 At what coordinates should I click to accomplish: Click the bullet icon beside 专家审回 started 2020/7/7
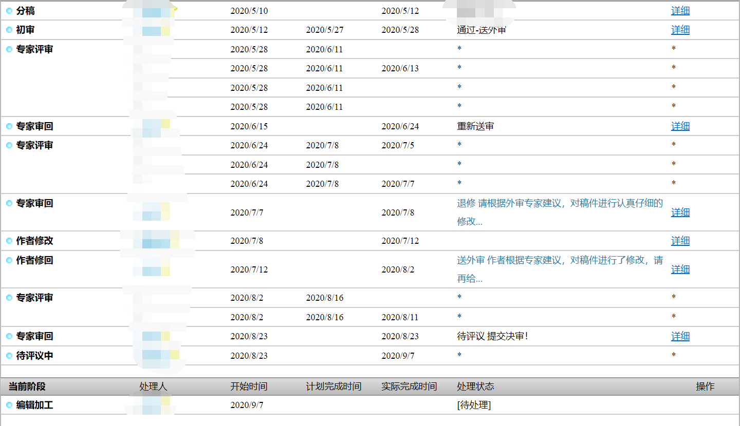point(9,203)
